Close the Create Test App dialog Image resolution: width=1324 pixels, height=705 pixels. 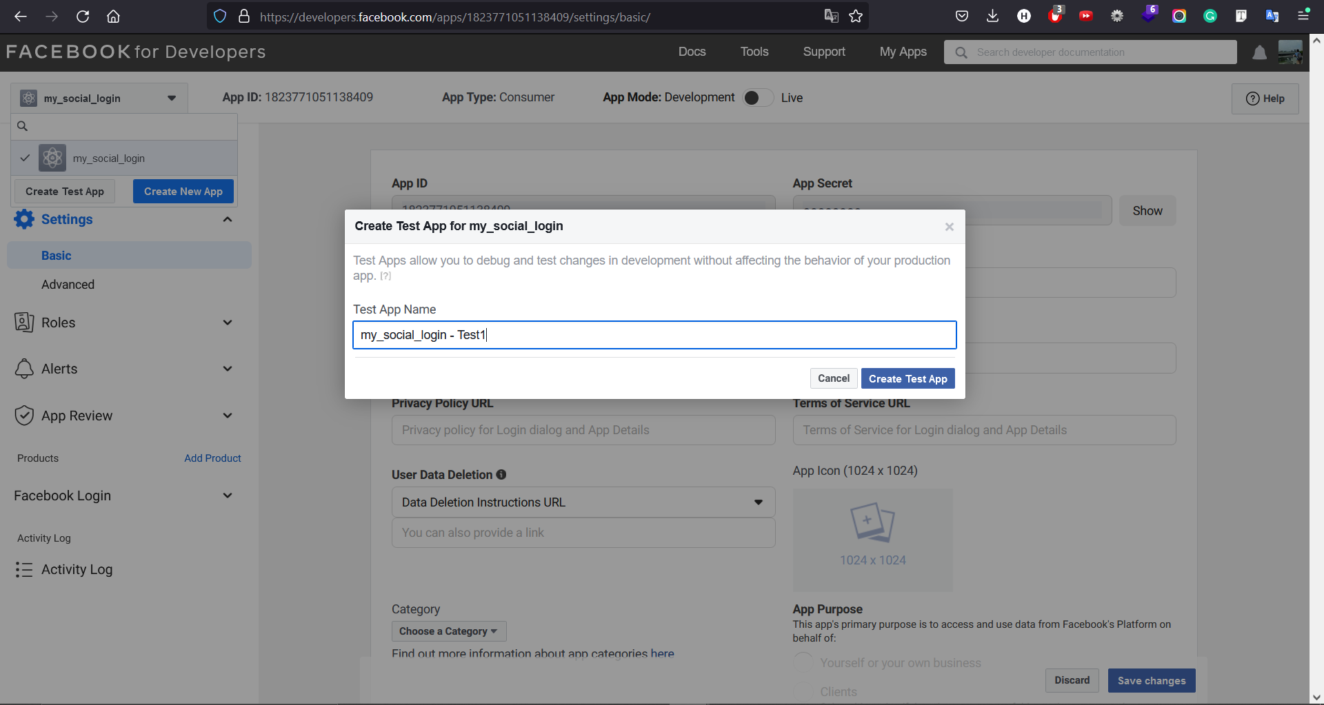(950, 227)
